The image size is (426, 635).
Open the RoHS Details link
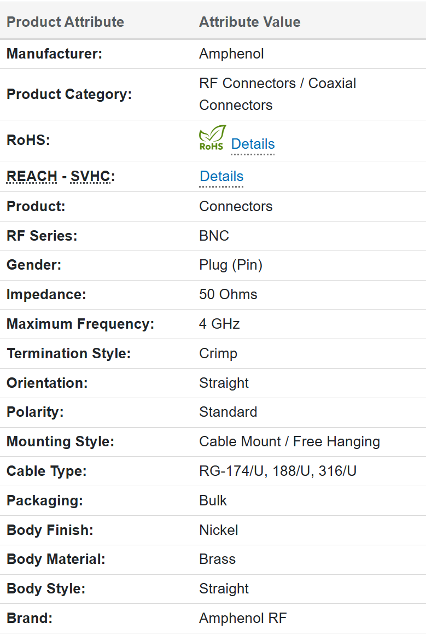coord(253,144)
